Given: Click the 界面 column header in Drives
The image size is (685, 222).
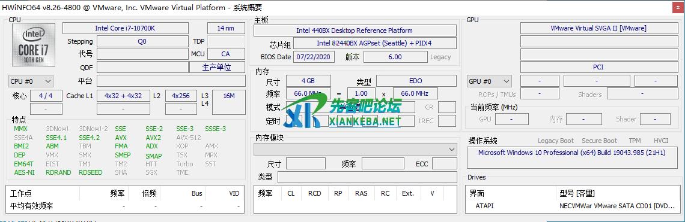Looking at the screenshot, I should (477, 194).
